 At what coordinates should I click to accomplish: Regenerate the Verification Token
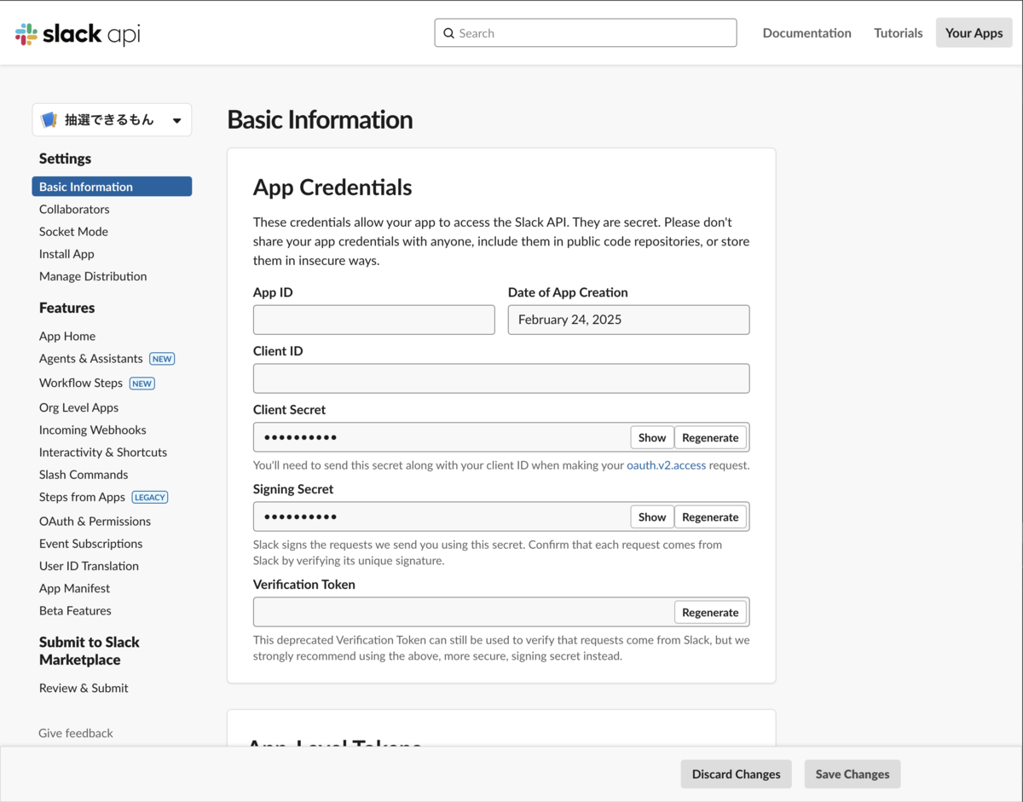pyautogui.click(x=710, y=612)
